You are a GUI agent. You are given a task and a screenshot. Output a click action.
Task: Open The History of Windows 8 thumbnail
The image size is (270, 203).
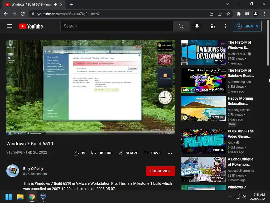click(204, 52)
